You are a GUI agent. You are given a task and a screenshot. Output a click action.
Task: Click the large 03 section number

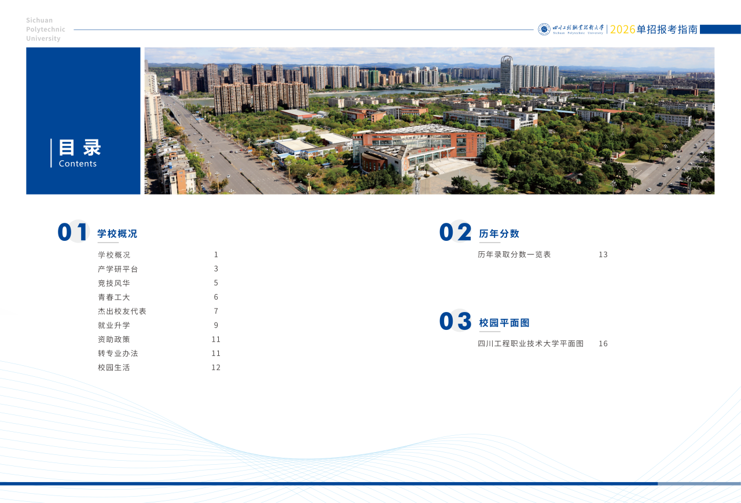pos(455,321)
